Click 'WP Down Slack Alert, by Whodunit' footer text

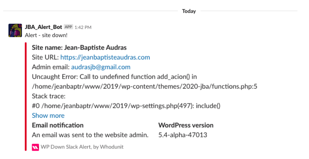82,147
